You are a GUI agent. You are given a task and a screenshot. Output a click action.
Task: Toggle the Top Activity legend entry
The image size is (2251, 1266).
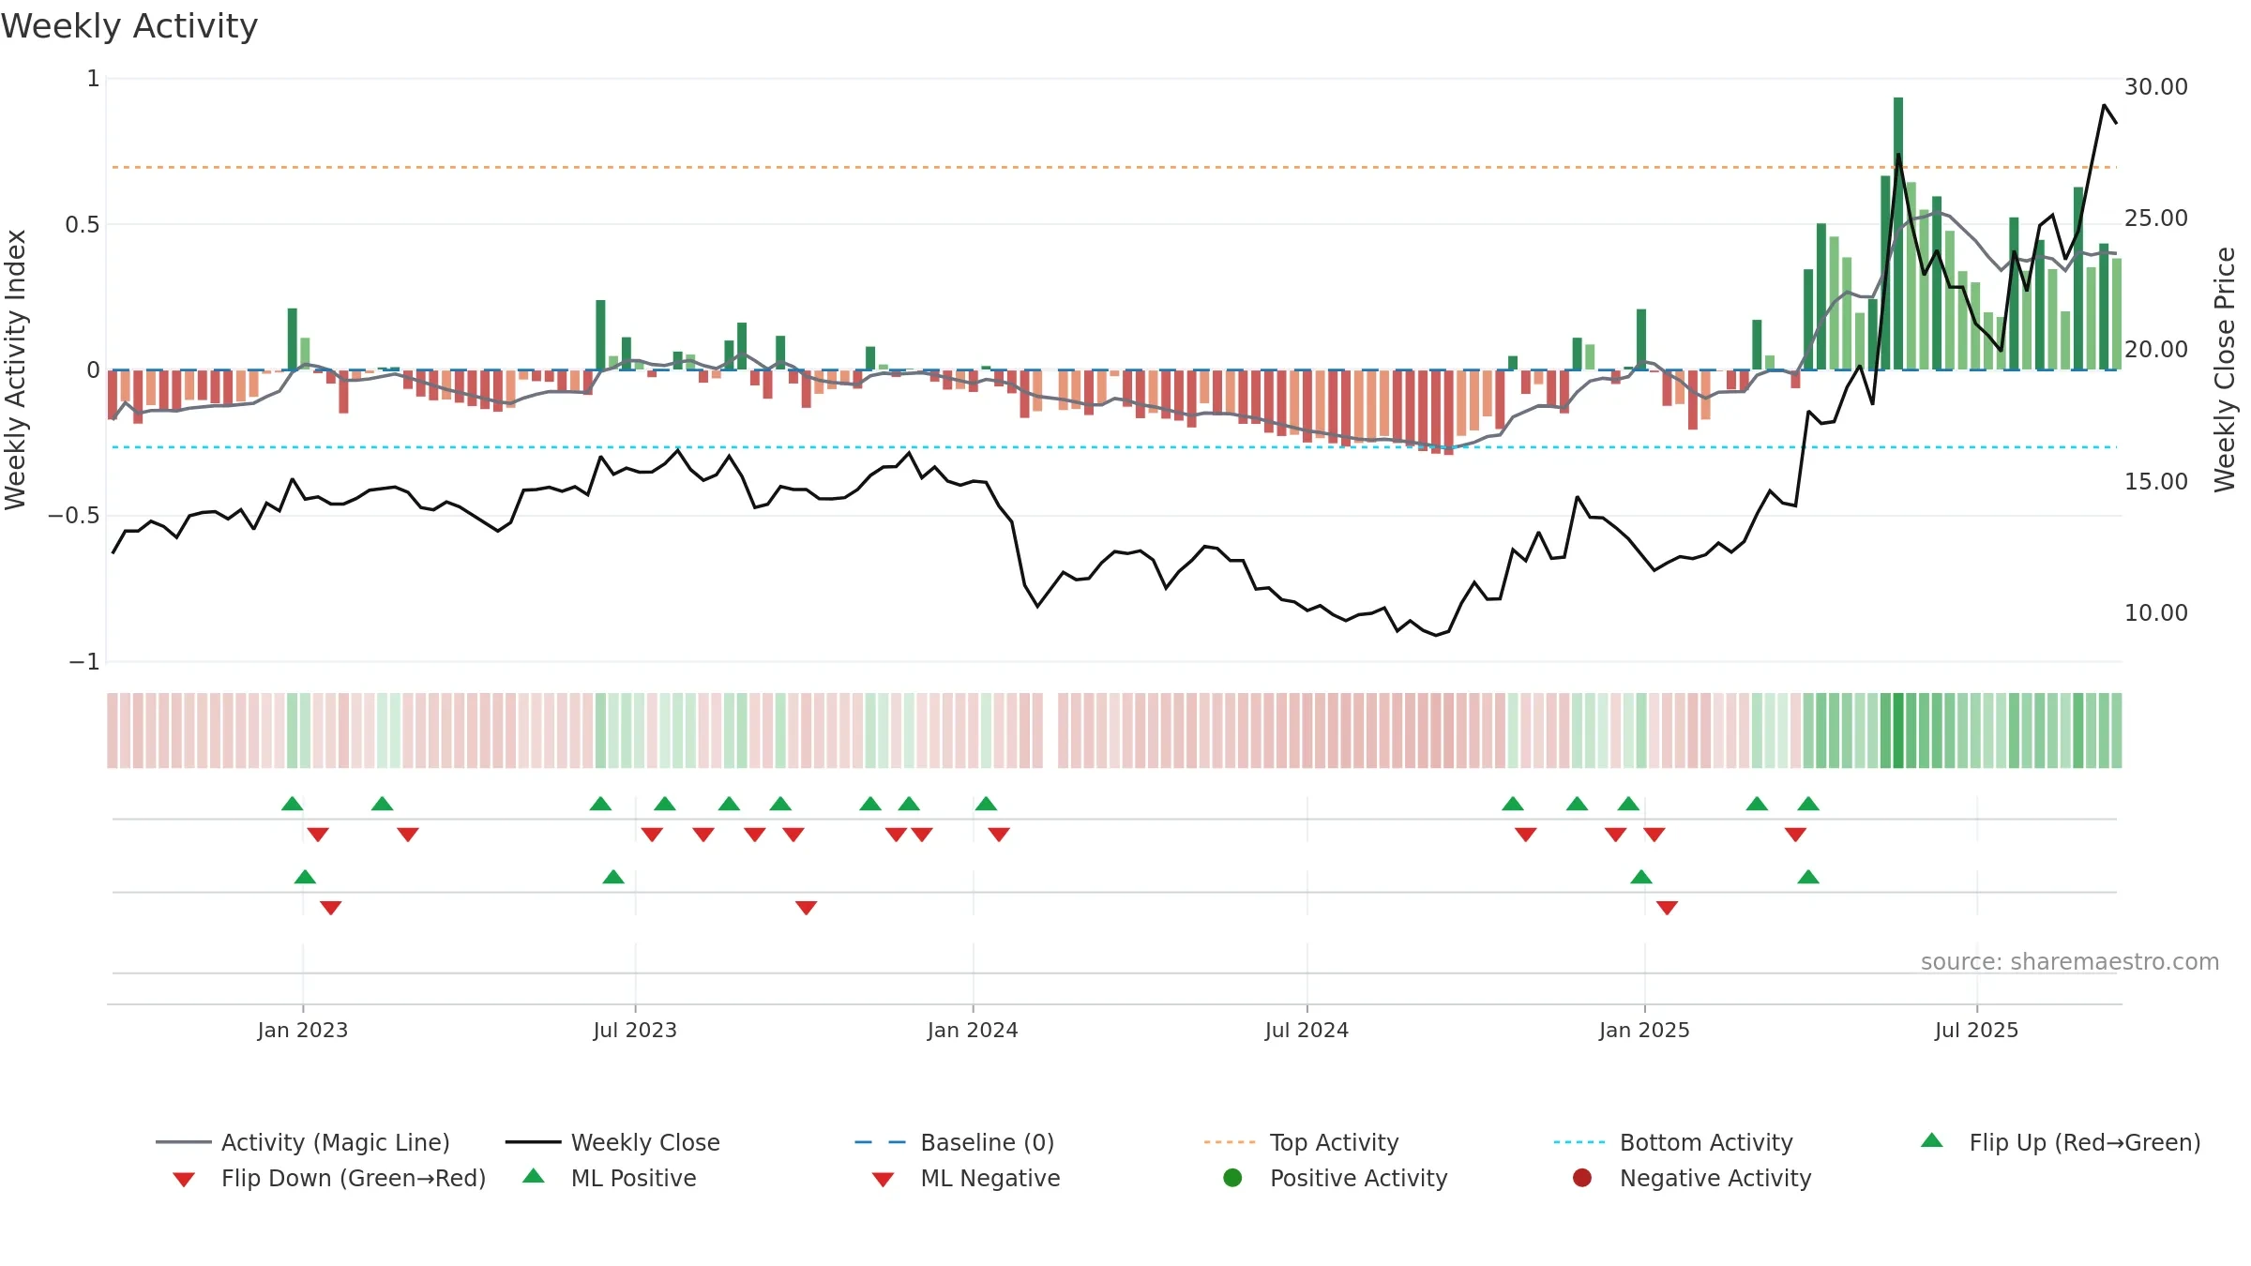click(1301, 1142)
